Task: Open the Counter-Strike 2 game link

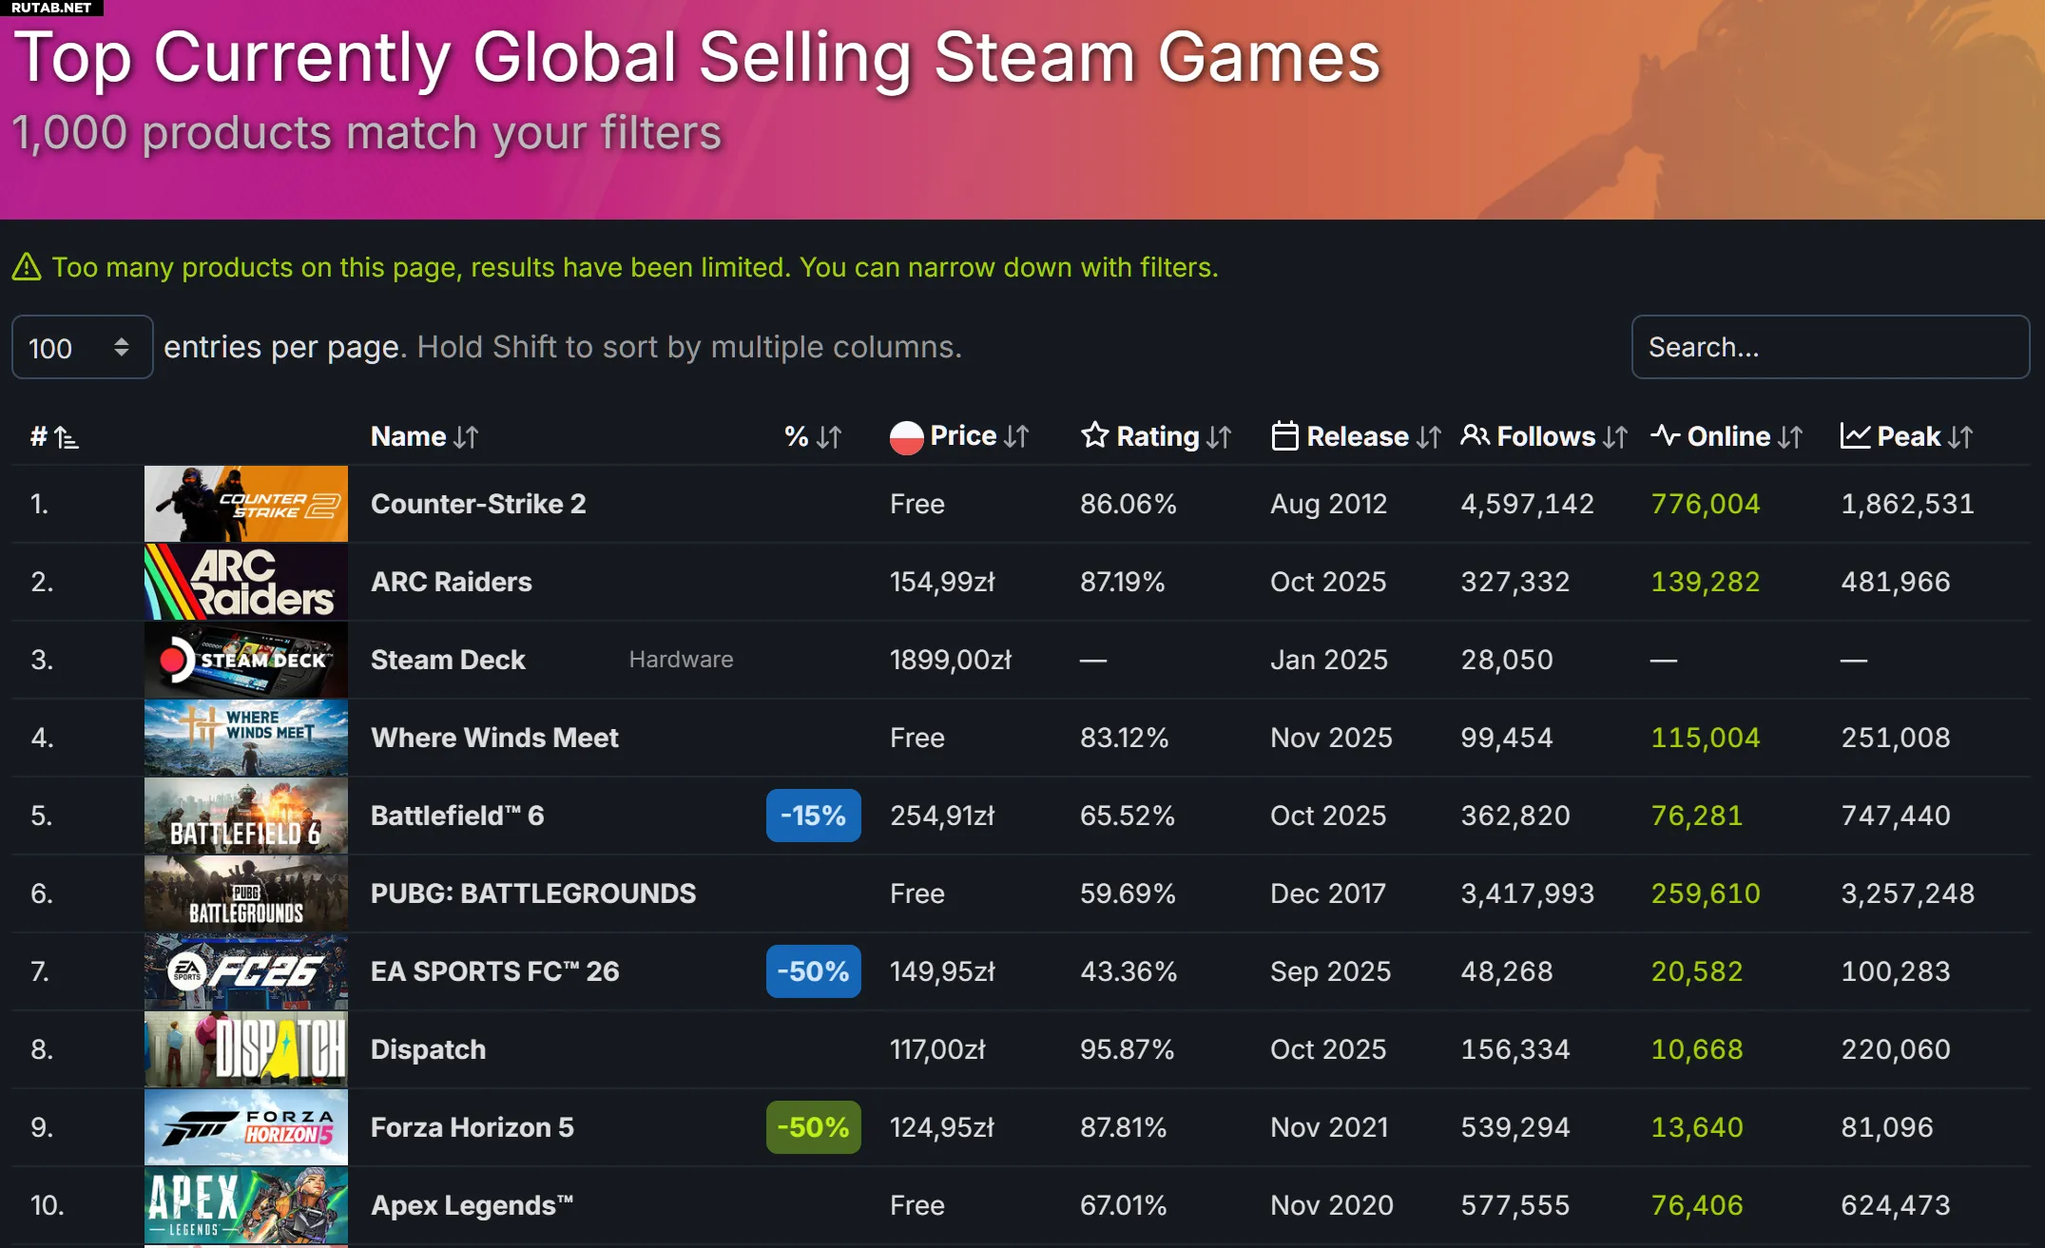Action: (x=478, y=504)
